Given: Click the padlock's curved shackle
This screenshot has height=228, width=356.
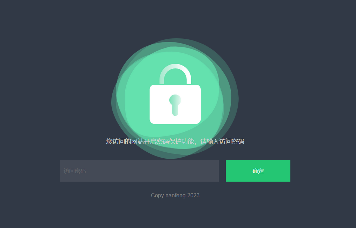Looking at the screenshot, I should (x=175, y=74).
